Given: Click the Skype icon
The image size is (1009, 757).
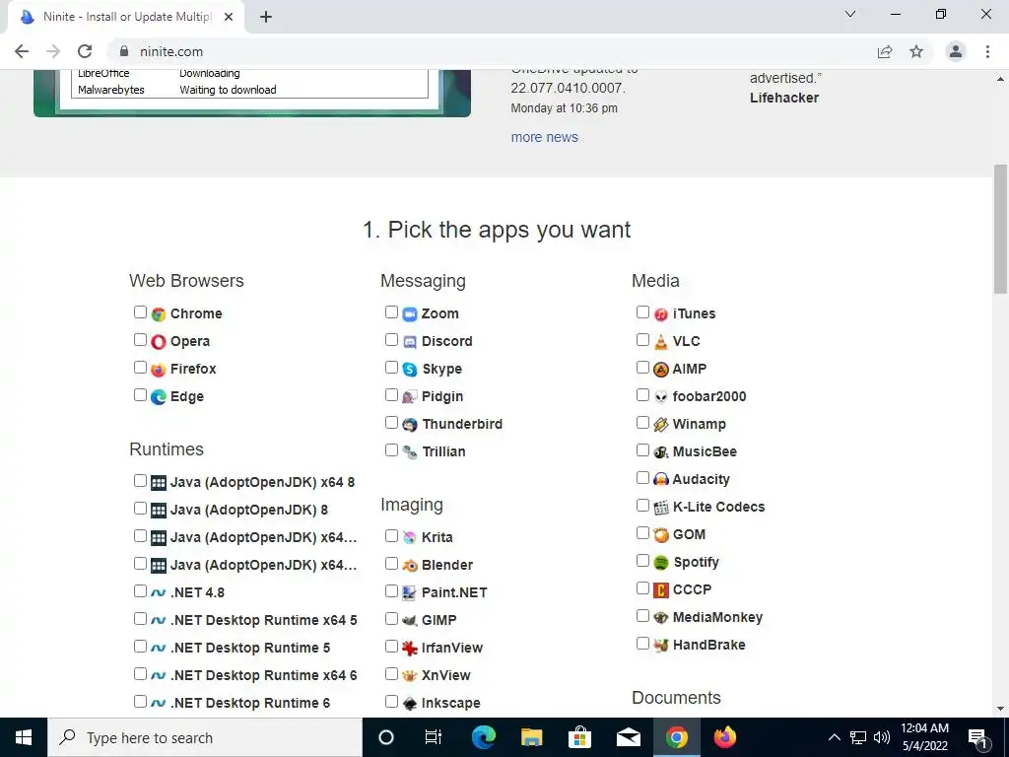Looking at the screenshot, I should click(410, 370).
